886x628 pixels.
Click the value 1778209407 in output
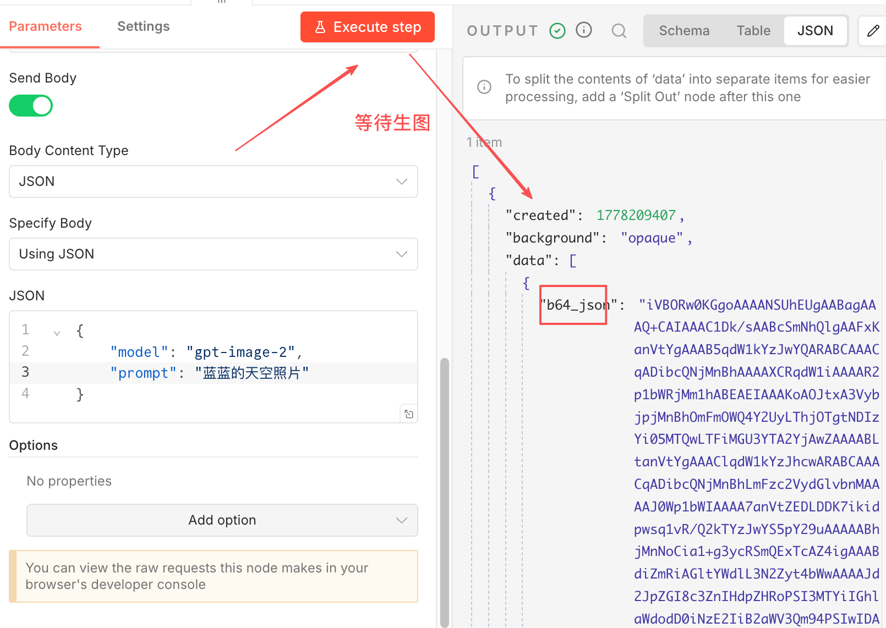[636, 215]
